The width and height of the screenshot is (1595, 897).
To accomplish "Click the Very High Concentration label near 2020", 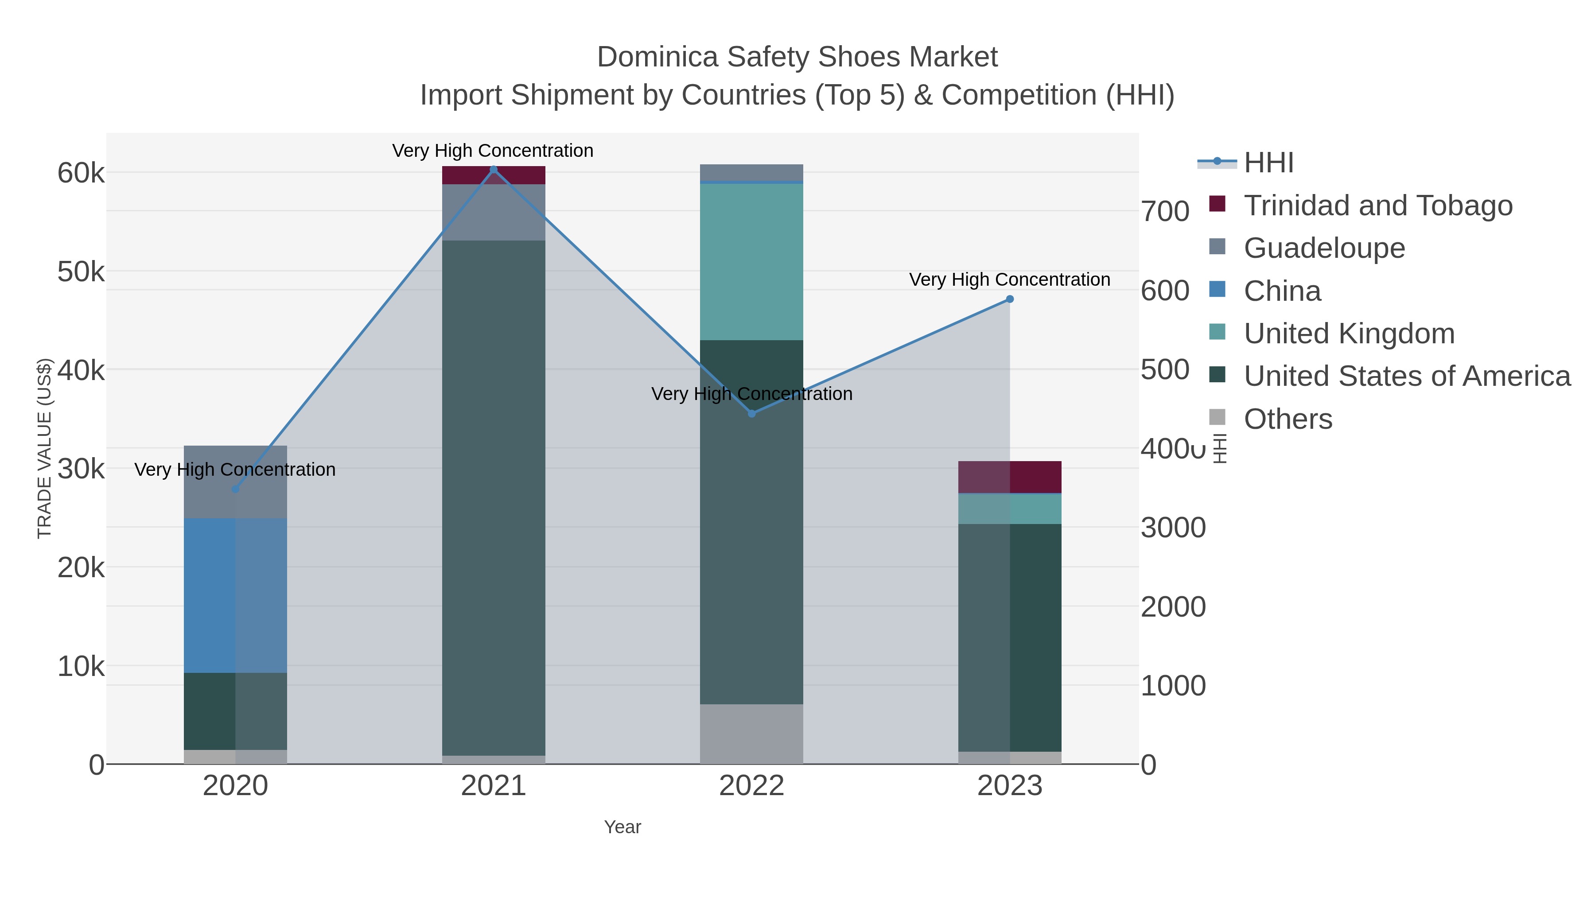I will tap(235, 469).
